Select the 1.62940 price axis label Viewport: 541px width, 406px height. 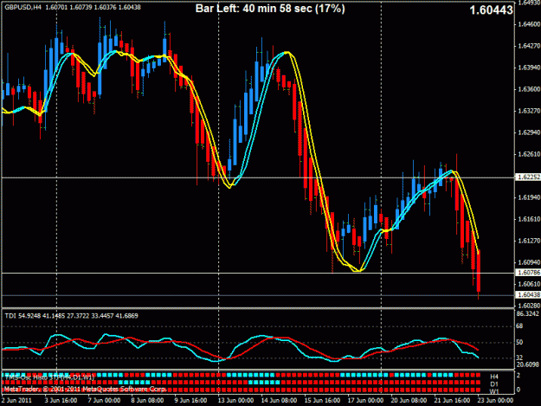[529, 132]
